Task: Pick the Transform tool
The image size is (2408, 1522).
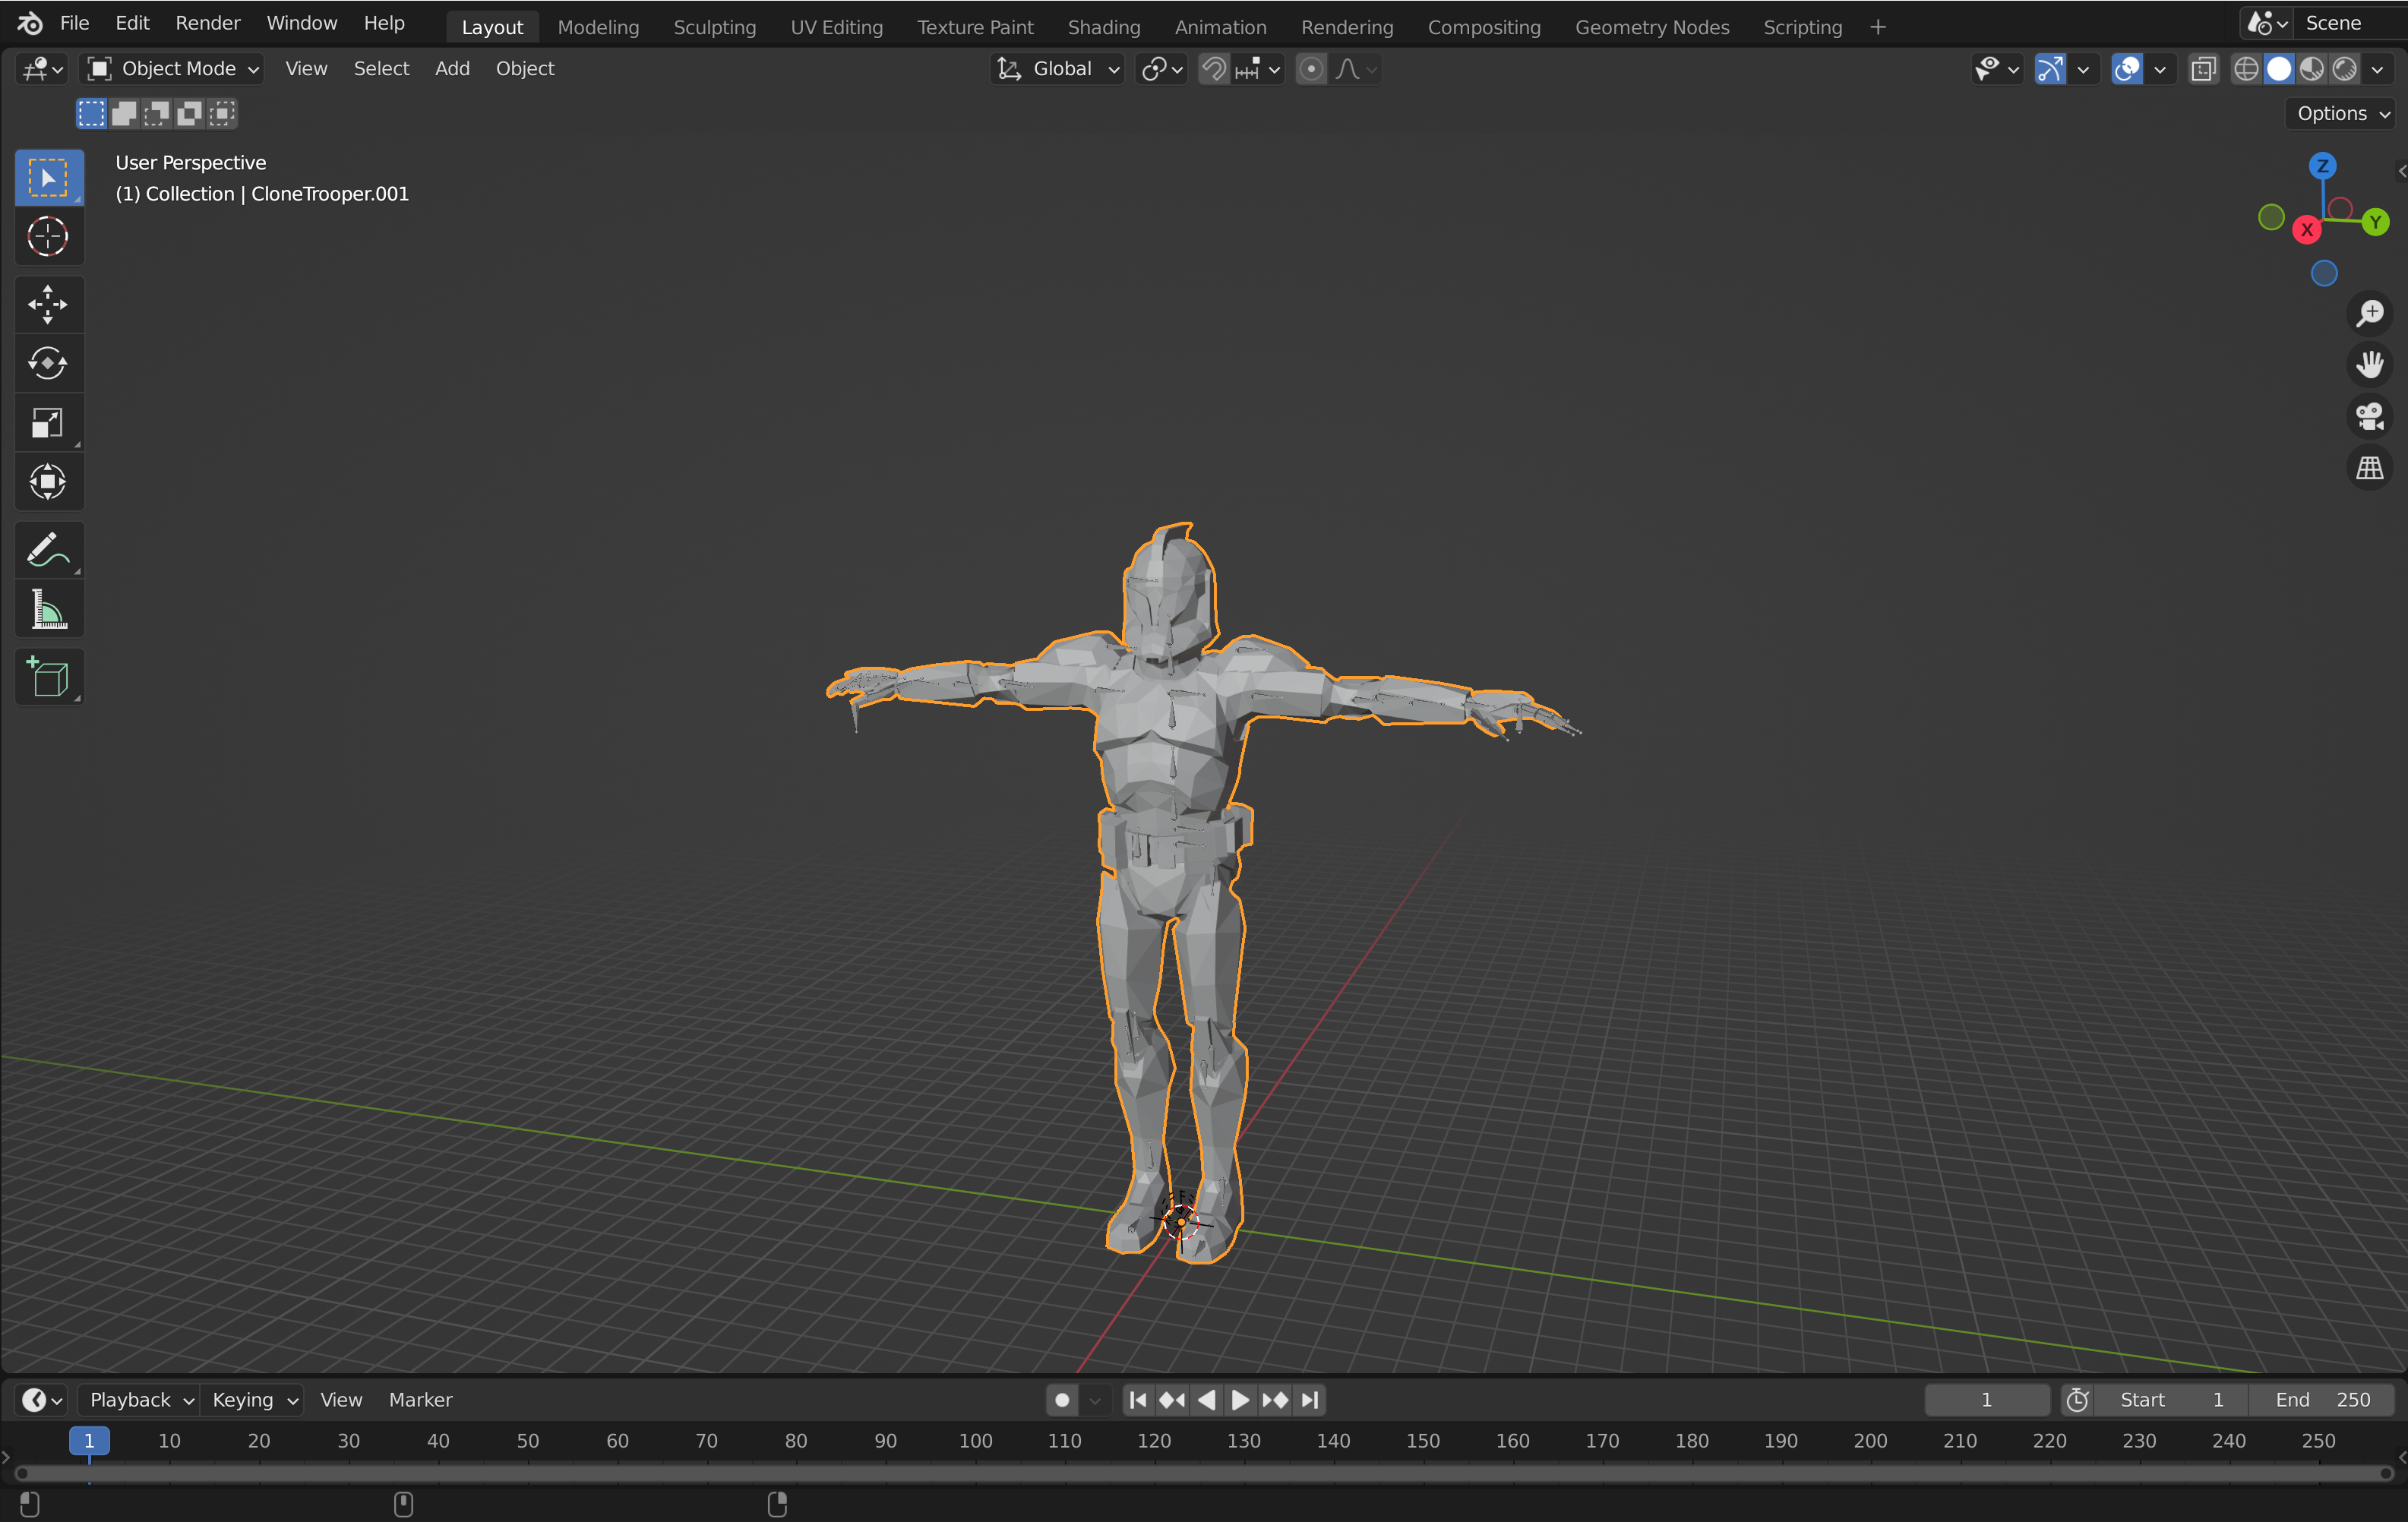Action: pos(48,482)
